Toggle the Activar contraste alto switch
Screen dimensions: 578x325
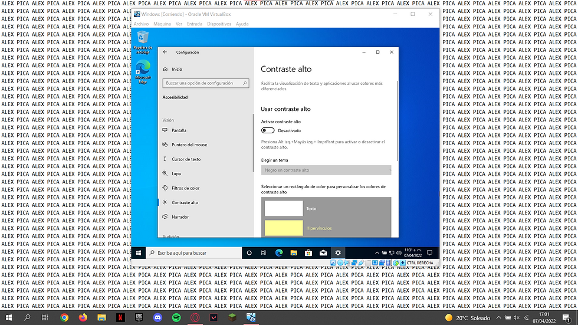[268, 130]
